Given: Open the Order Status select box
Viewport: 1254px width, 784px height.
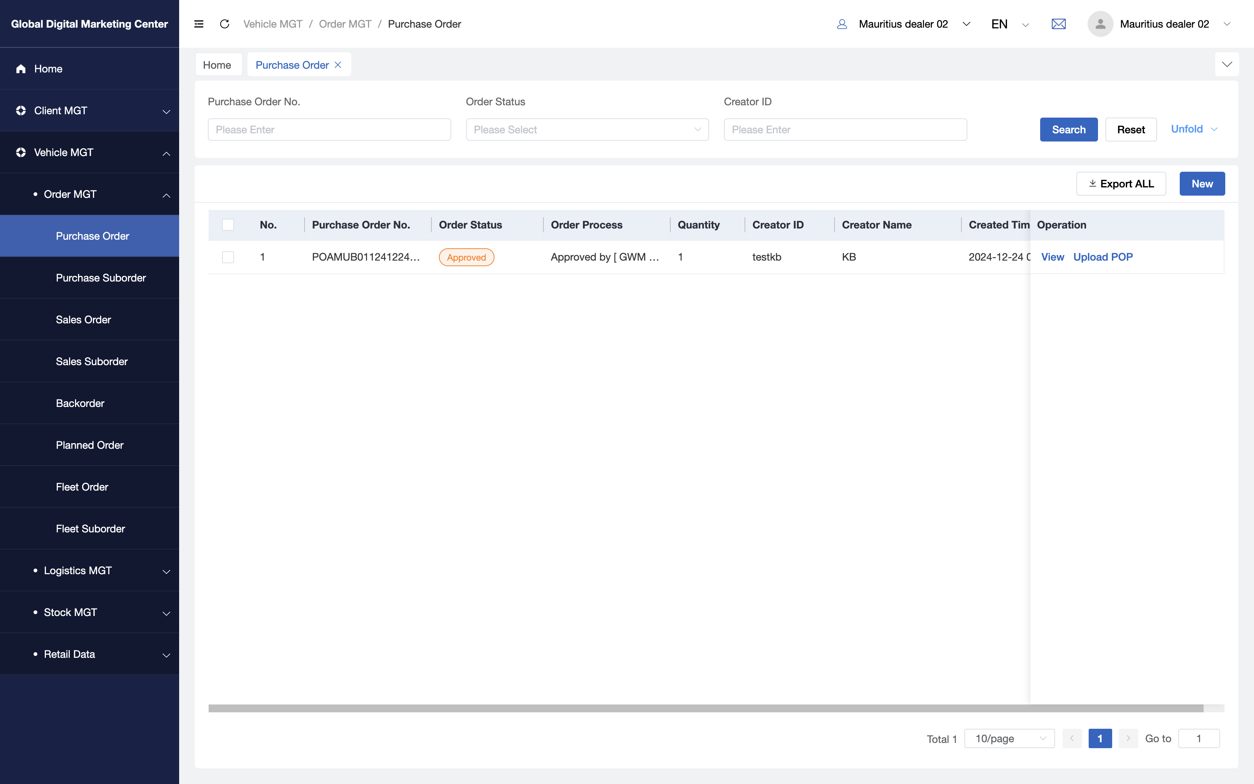Looking at the screenshot, I should (587, 130).
